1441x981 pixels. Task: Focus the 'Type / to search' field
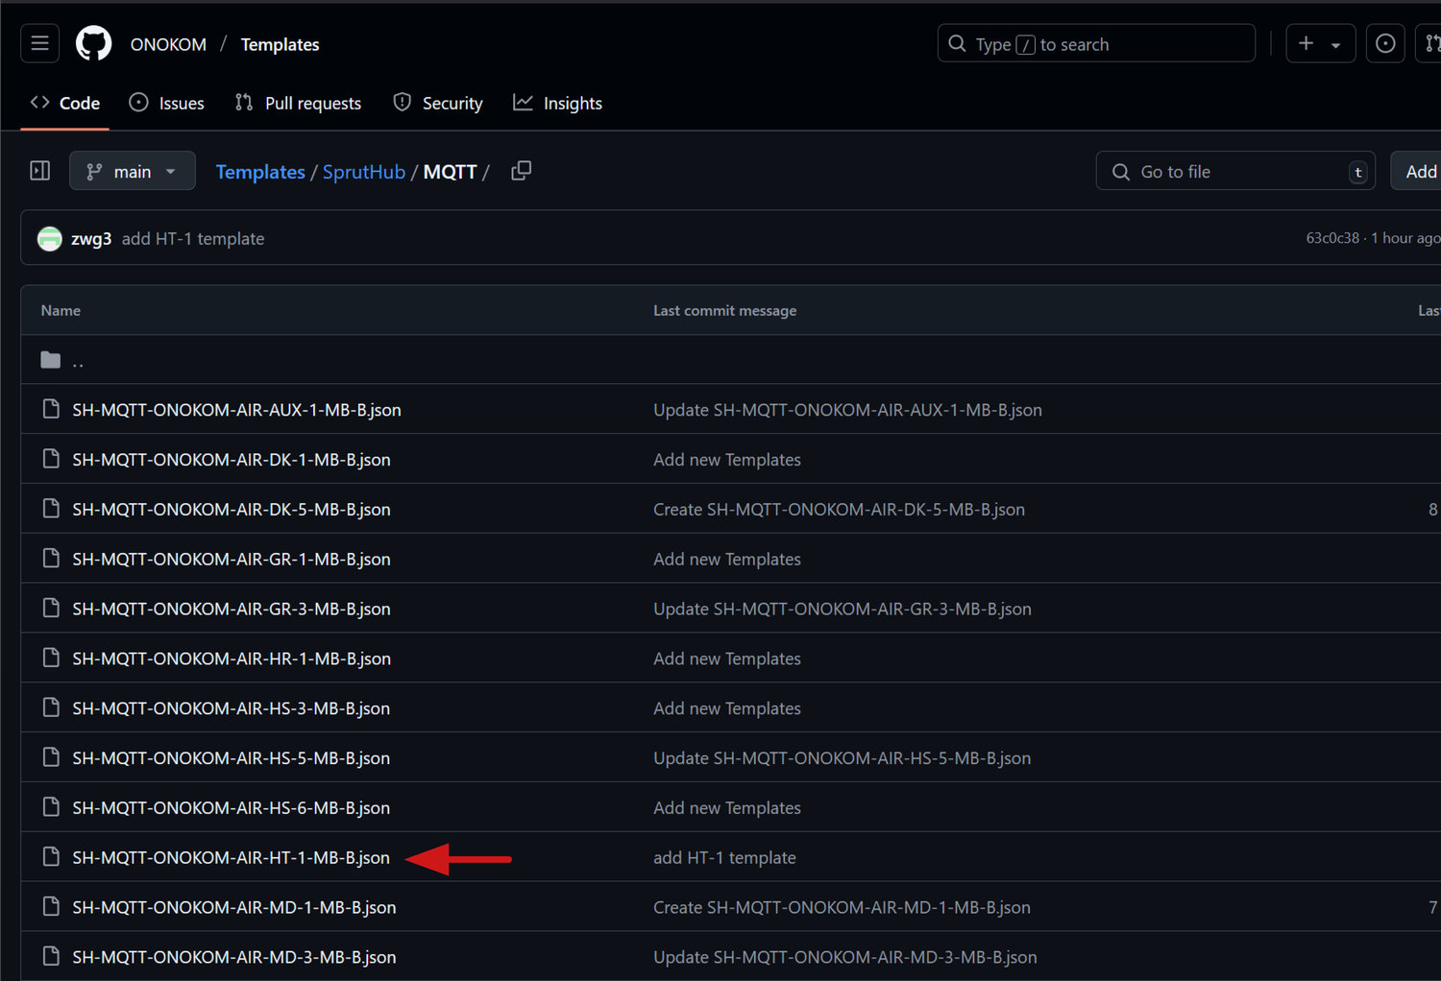[x=1096, y=43]
